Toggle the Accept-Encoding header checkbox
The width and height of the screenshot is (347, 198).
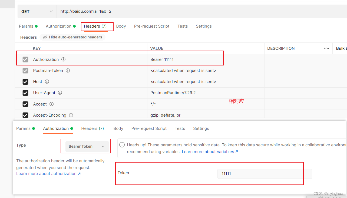(x=25, y=115)
